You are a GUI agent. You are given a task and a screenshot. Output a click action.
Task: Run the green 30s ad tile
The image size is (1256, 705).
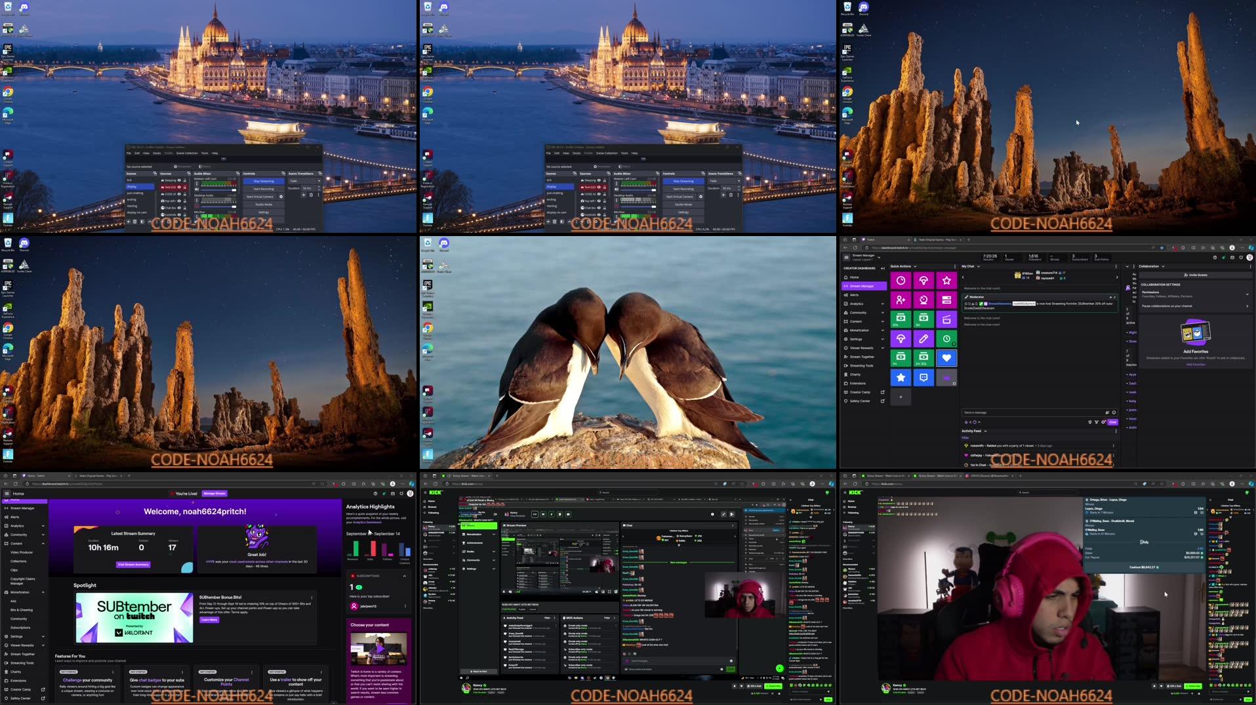click(901, 319)
